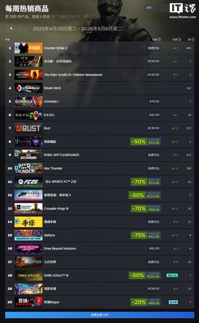Screen dimensions: 199x323
Task: Click the 免费开玩 label for PUBG: BATTLEGROUNDS
Action: pos(153,155)
